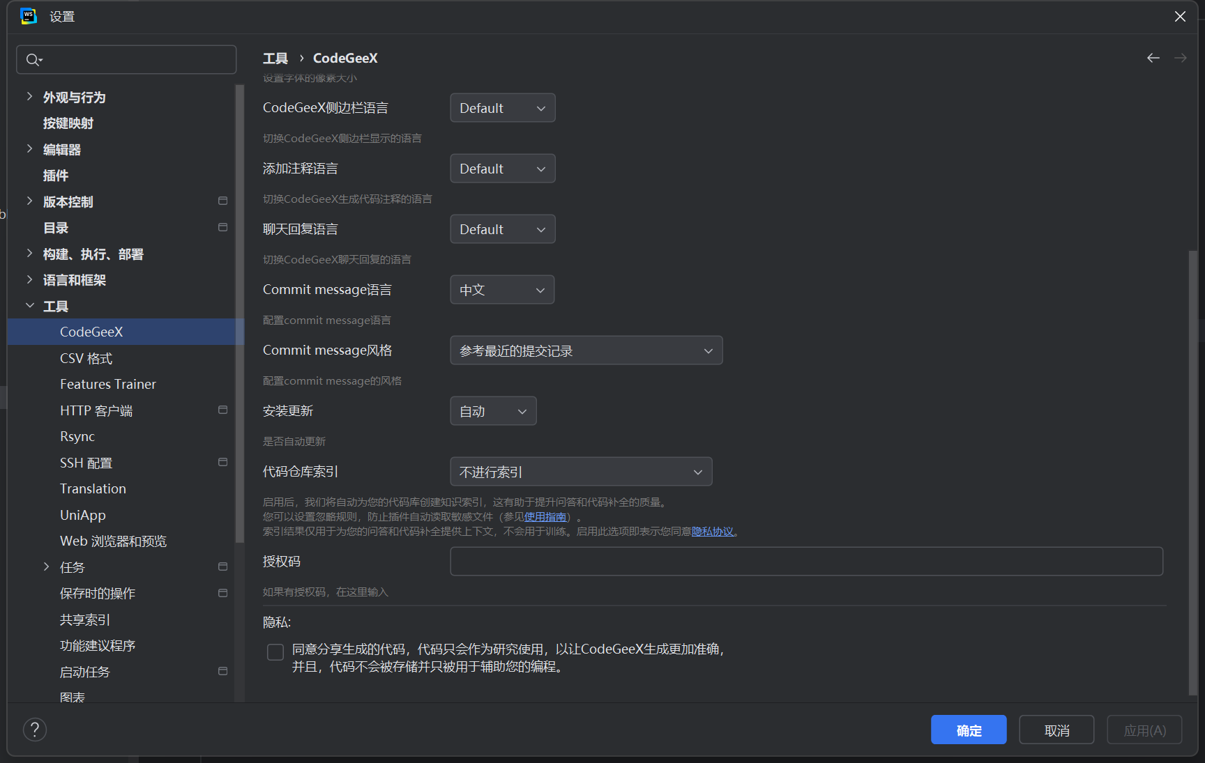
Task: Click the settings panel vertical scrollbar
Action: coord(1193,472)
